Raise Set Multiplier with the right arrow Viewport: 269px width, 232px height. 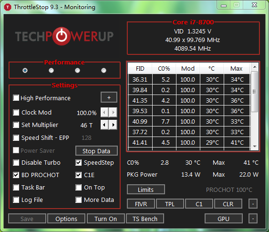[113, 125]
